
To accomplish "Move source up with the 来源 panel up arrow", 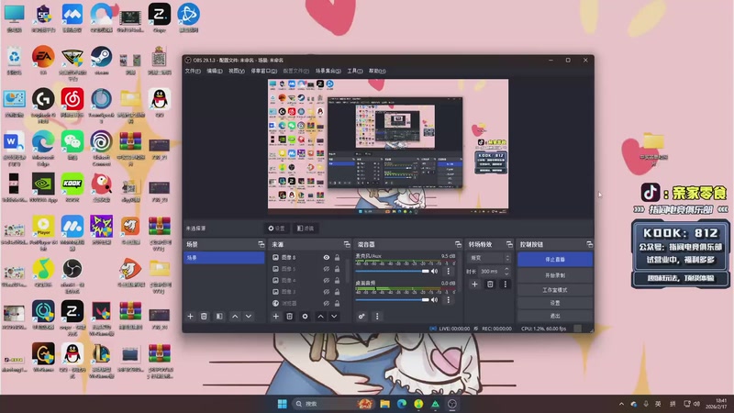I will tap(320, 317).
